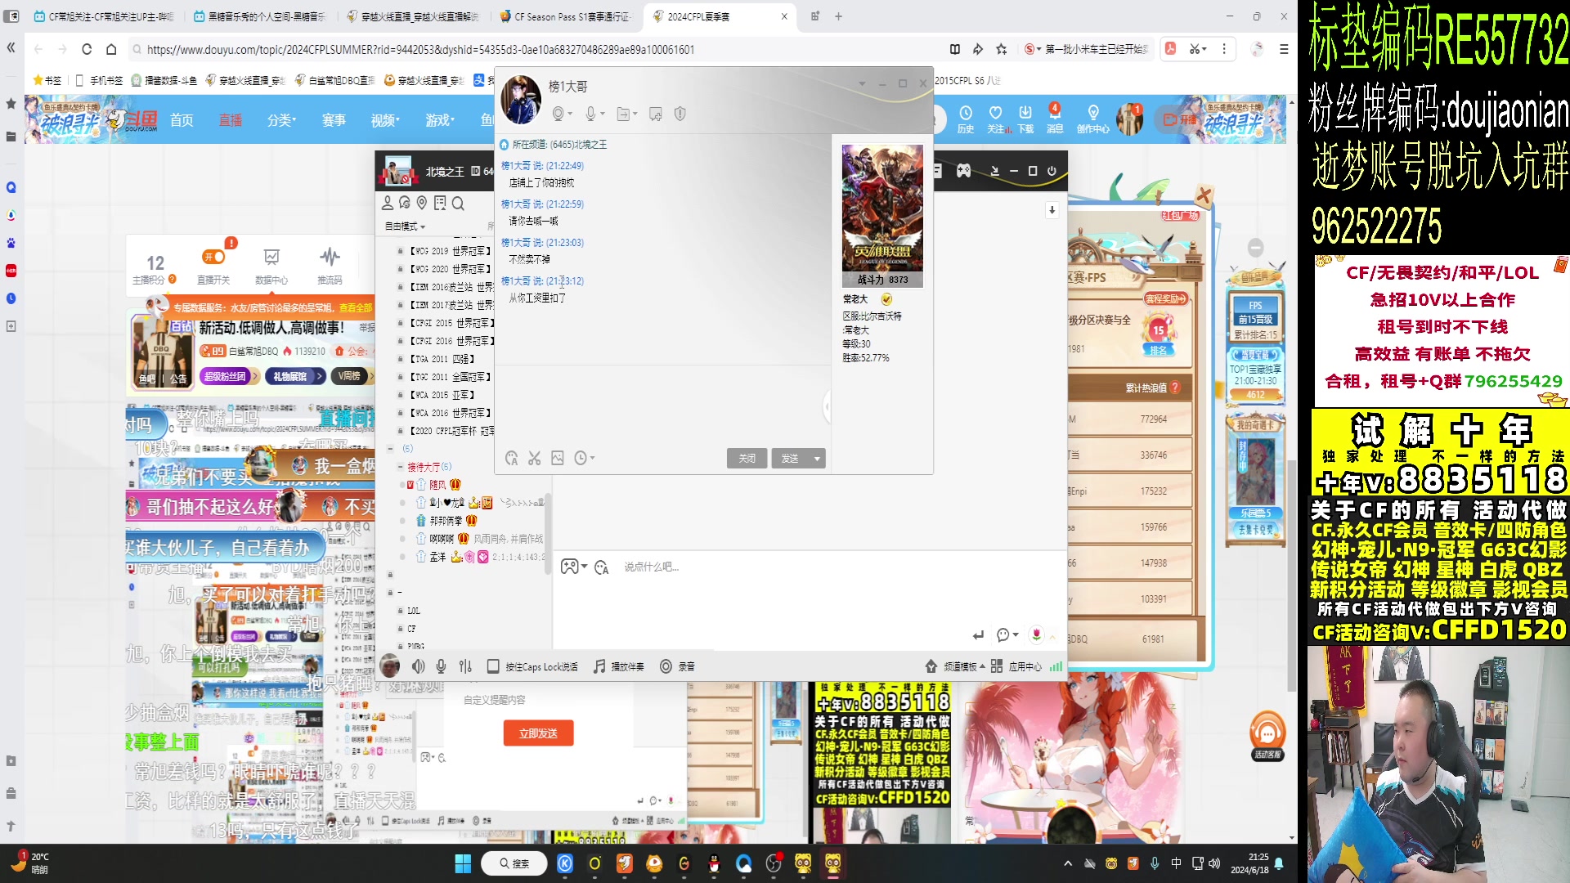This screenshot has height=883, width=1570.
Task: Click the magnifier search icon in channel panel
Action: (x=458, y=204)
